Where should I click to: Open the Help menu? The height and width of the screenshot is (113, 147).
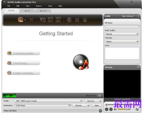pyautogui.click(x=60, y=6)
